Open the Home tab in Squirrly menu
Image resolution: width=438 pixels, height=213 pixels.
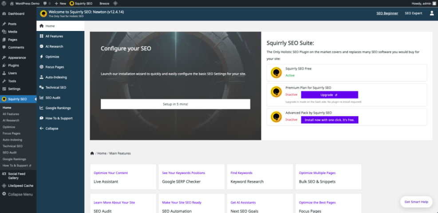click(60, 26)
